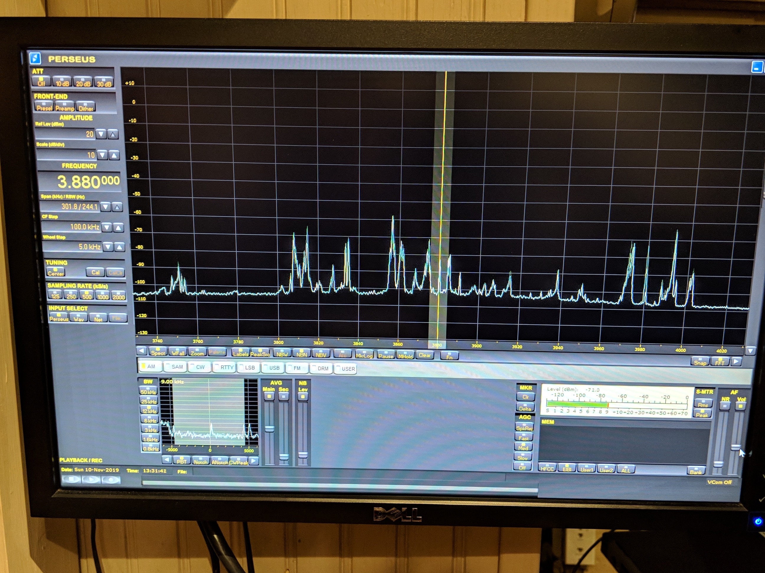Click the Zoom button under spectrum
Screen dimensions: 765x573
(197, 352)
